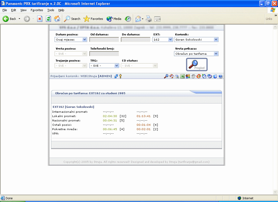Click the Telefonski broj input field
The width and height of the screenshot is (278, 202).
[104, 54]
